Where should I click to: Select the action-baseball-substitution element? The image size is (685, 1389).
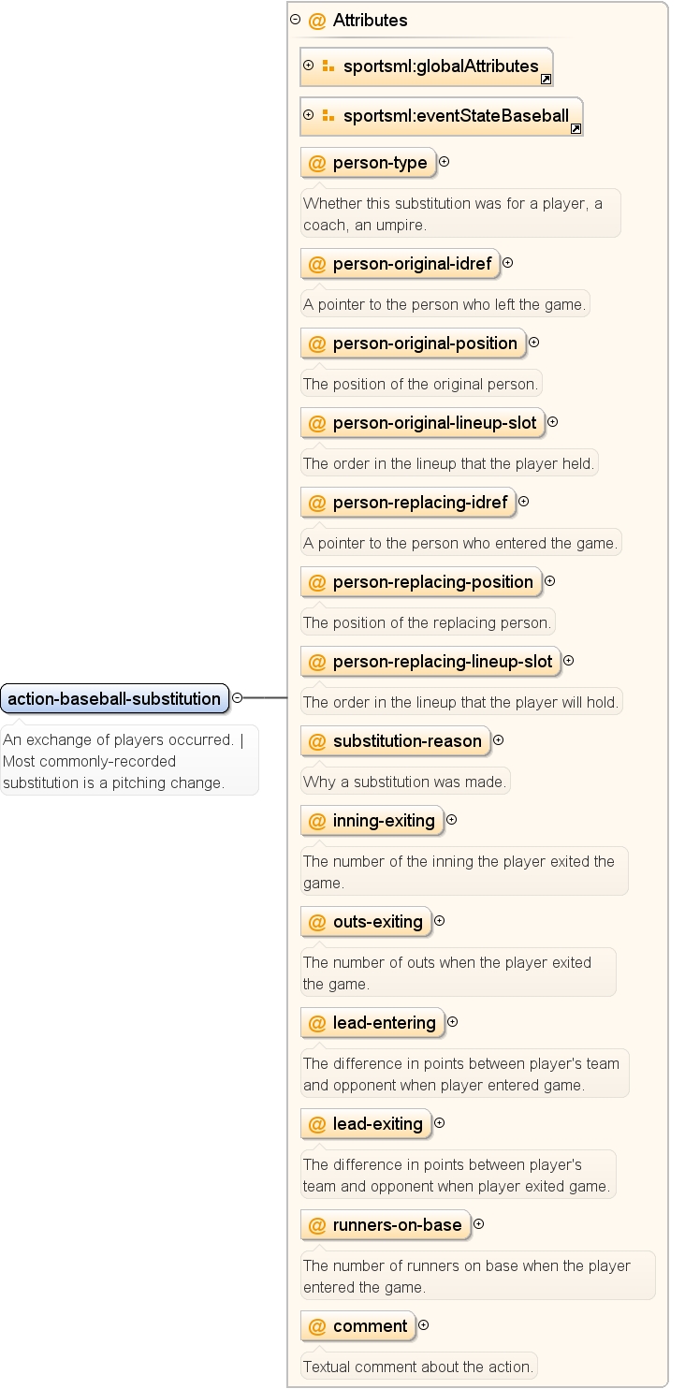pyautogui.click(x=115, y=698)
